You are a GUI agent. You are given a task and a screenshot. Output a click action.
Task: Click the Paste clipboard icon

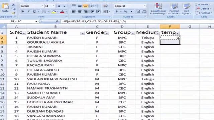(5, 7)
